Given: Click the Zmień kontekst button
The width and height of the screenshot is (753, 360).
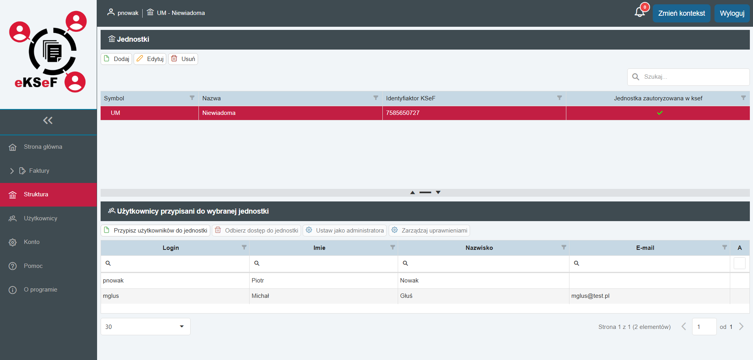Looking at the screenshot, I should pyautogui.click(x=681, y=13).
